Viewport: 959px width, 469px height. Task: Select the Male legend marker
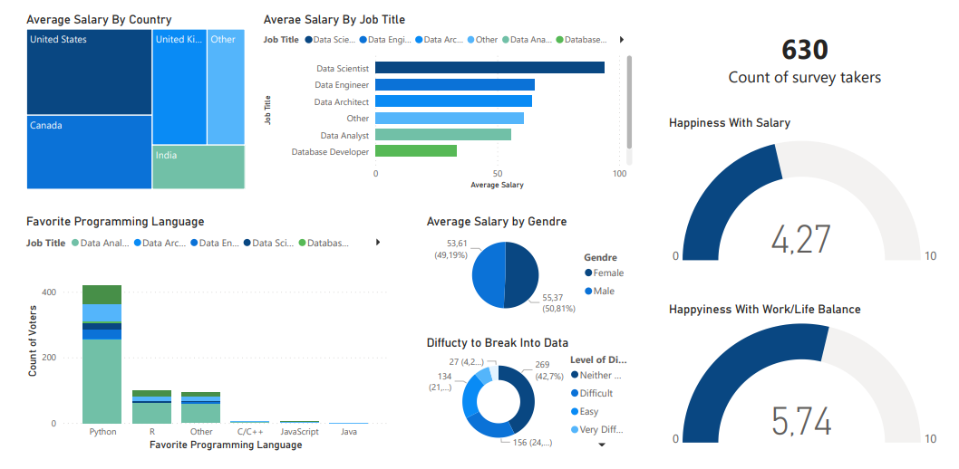point(588,291)
